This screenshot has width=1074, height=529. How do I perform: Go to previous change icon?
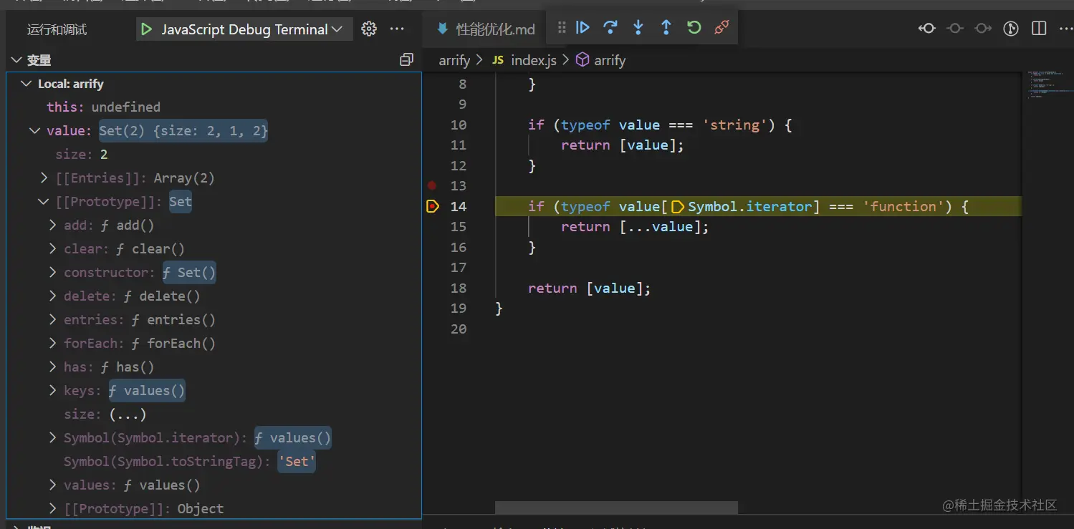[x=927, y=29]
